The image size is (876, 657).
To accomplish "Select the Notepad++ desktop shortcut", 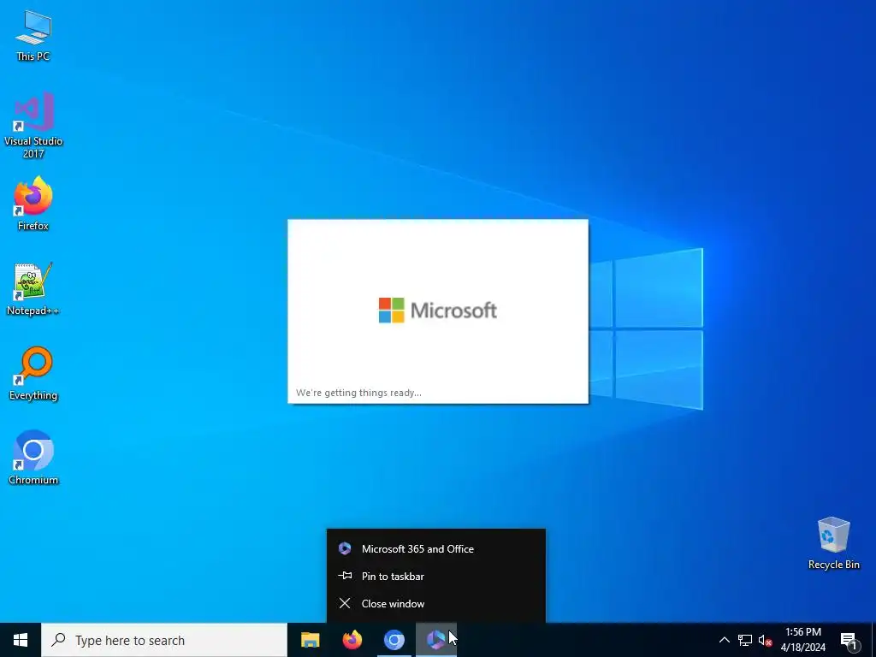I will pyautogui.click(x=33, y=289).
